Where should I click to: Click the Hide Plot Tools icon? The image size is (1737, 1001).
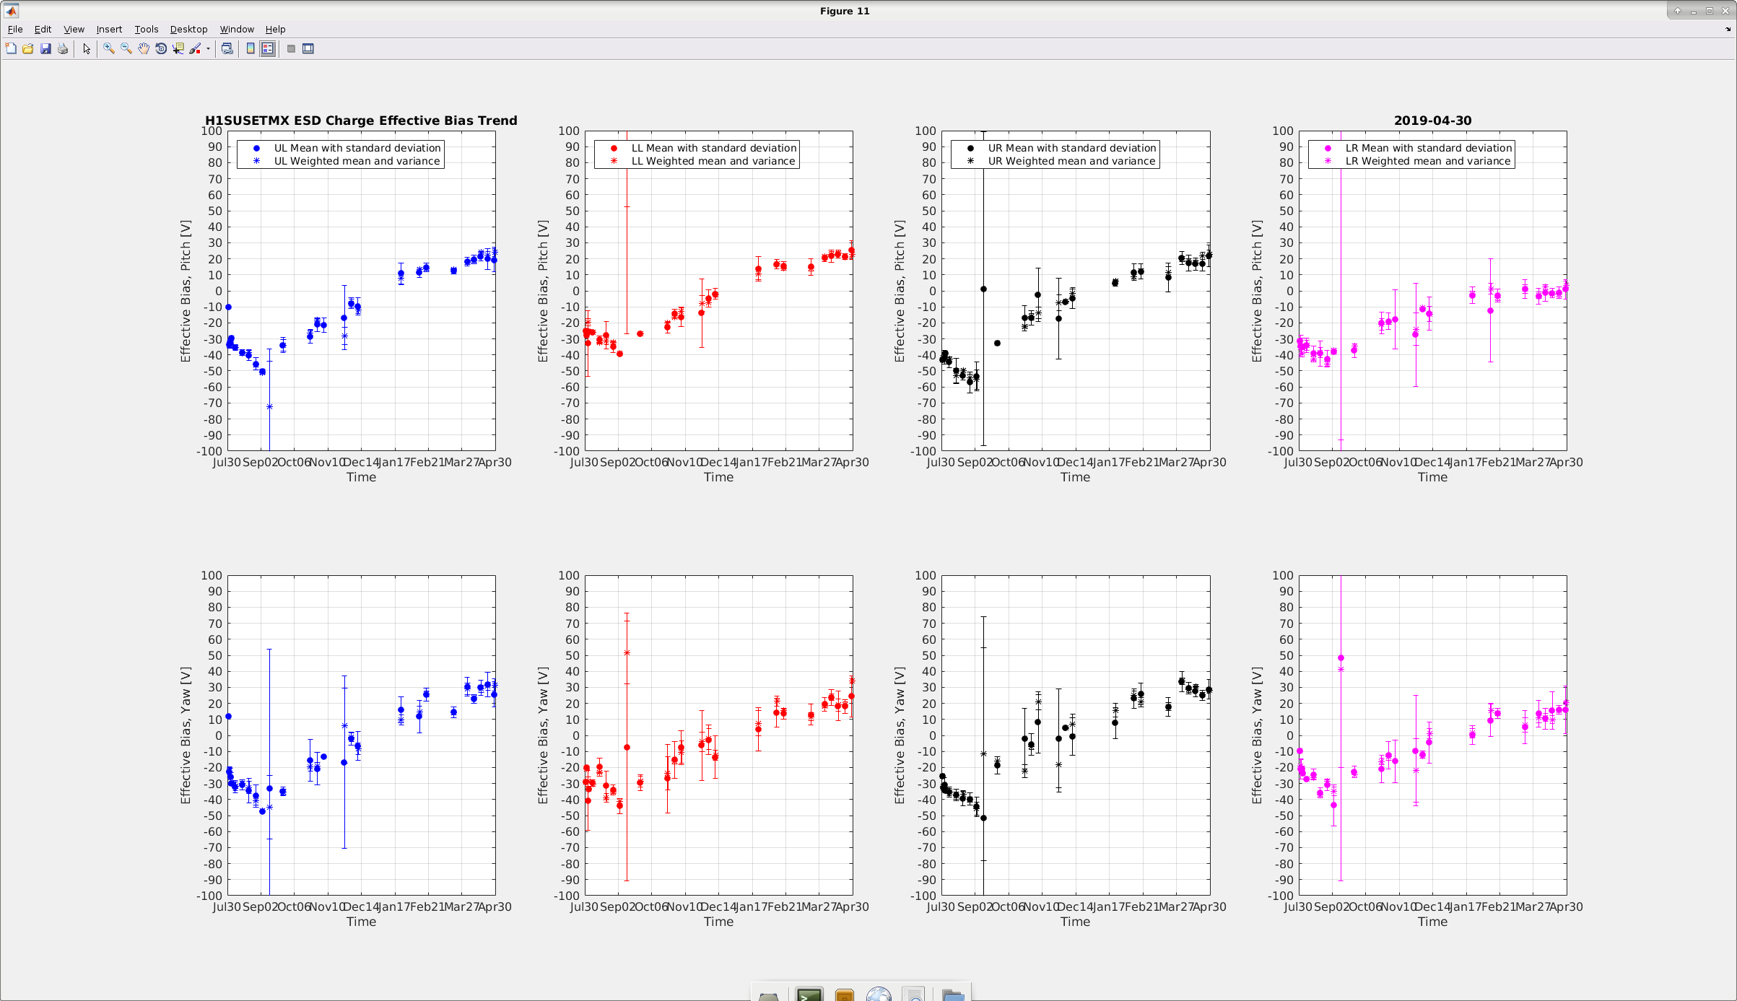pyautogui.click(x=291, y=48)
